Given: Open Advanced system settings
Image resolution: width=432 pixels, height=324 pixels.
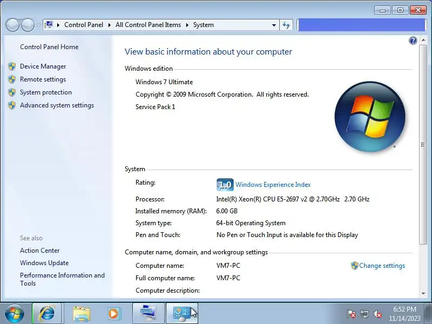Looking at the screenshot, I should point(57,105).
